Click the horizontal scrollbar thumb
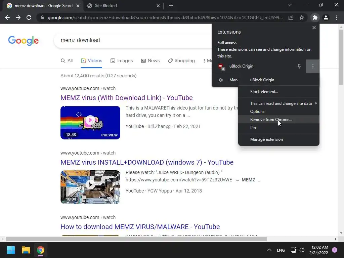The width and height of the screenshot is (344, 258). (136, 239)
